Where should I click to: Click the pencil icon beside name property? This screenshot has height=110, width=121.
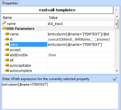tap(4, 24)
